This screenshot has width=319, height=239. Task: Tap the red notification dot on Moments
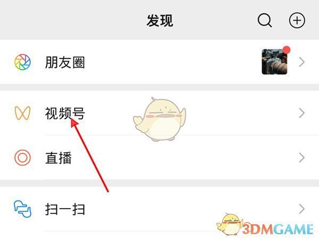point(287,50)
